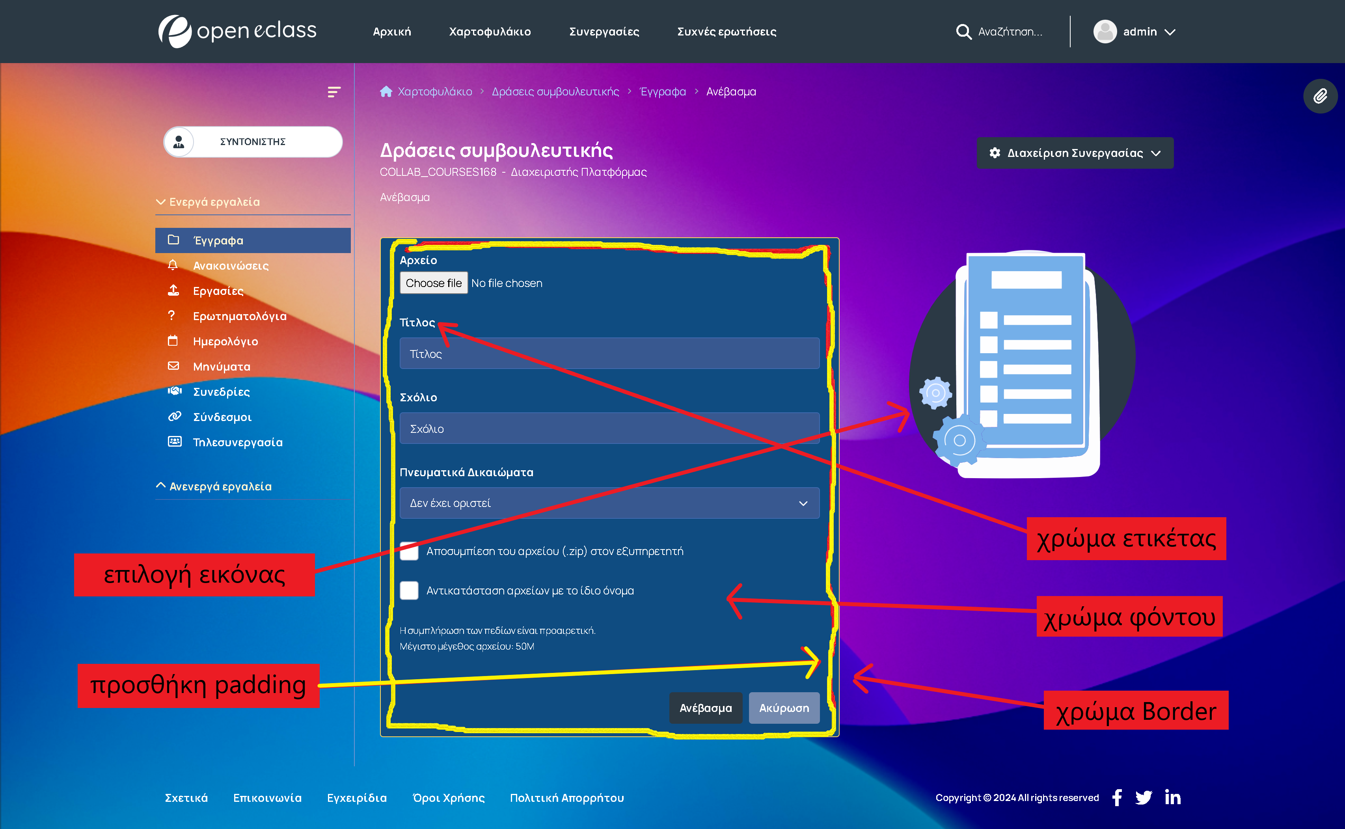Click the Choose file button
This screenshot has height=829, width=1345.
(434, 283)
